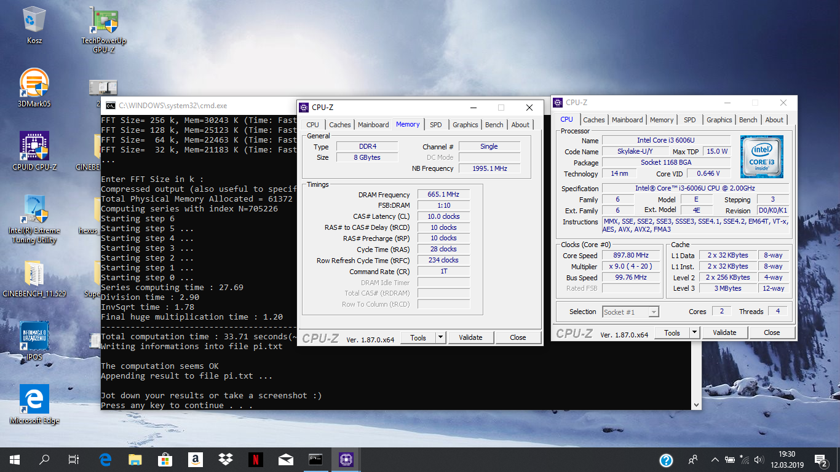This screenshot has width=840, height=472.
Task: Open Amazon from the taskbar
Action: 196,460
